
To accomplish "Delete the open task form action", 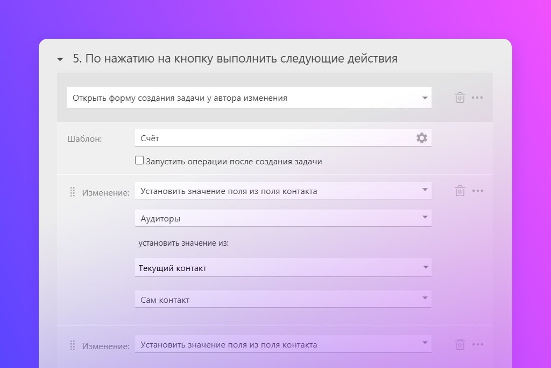I will click(460, 98).
